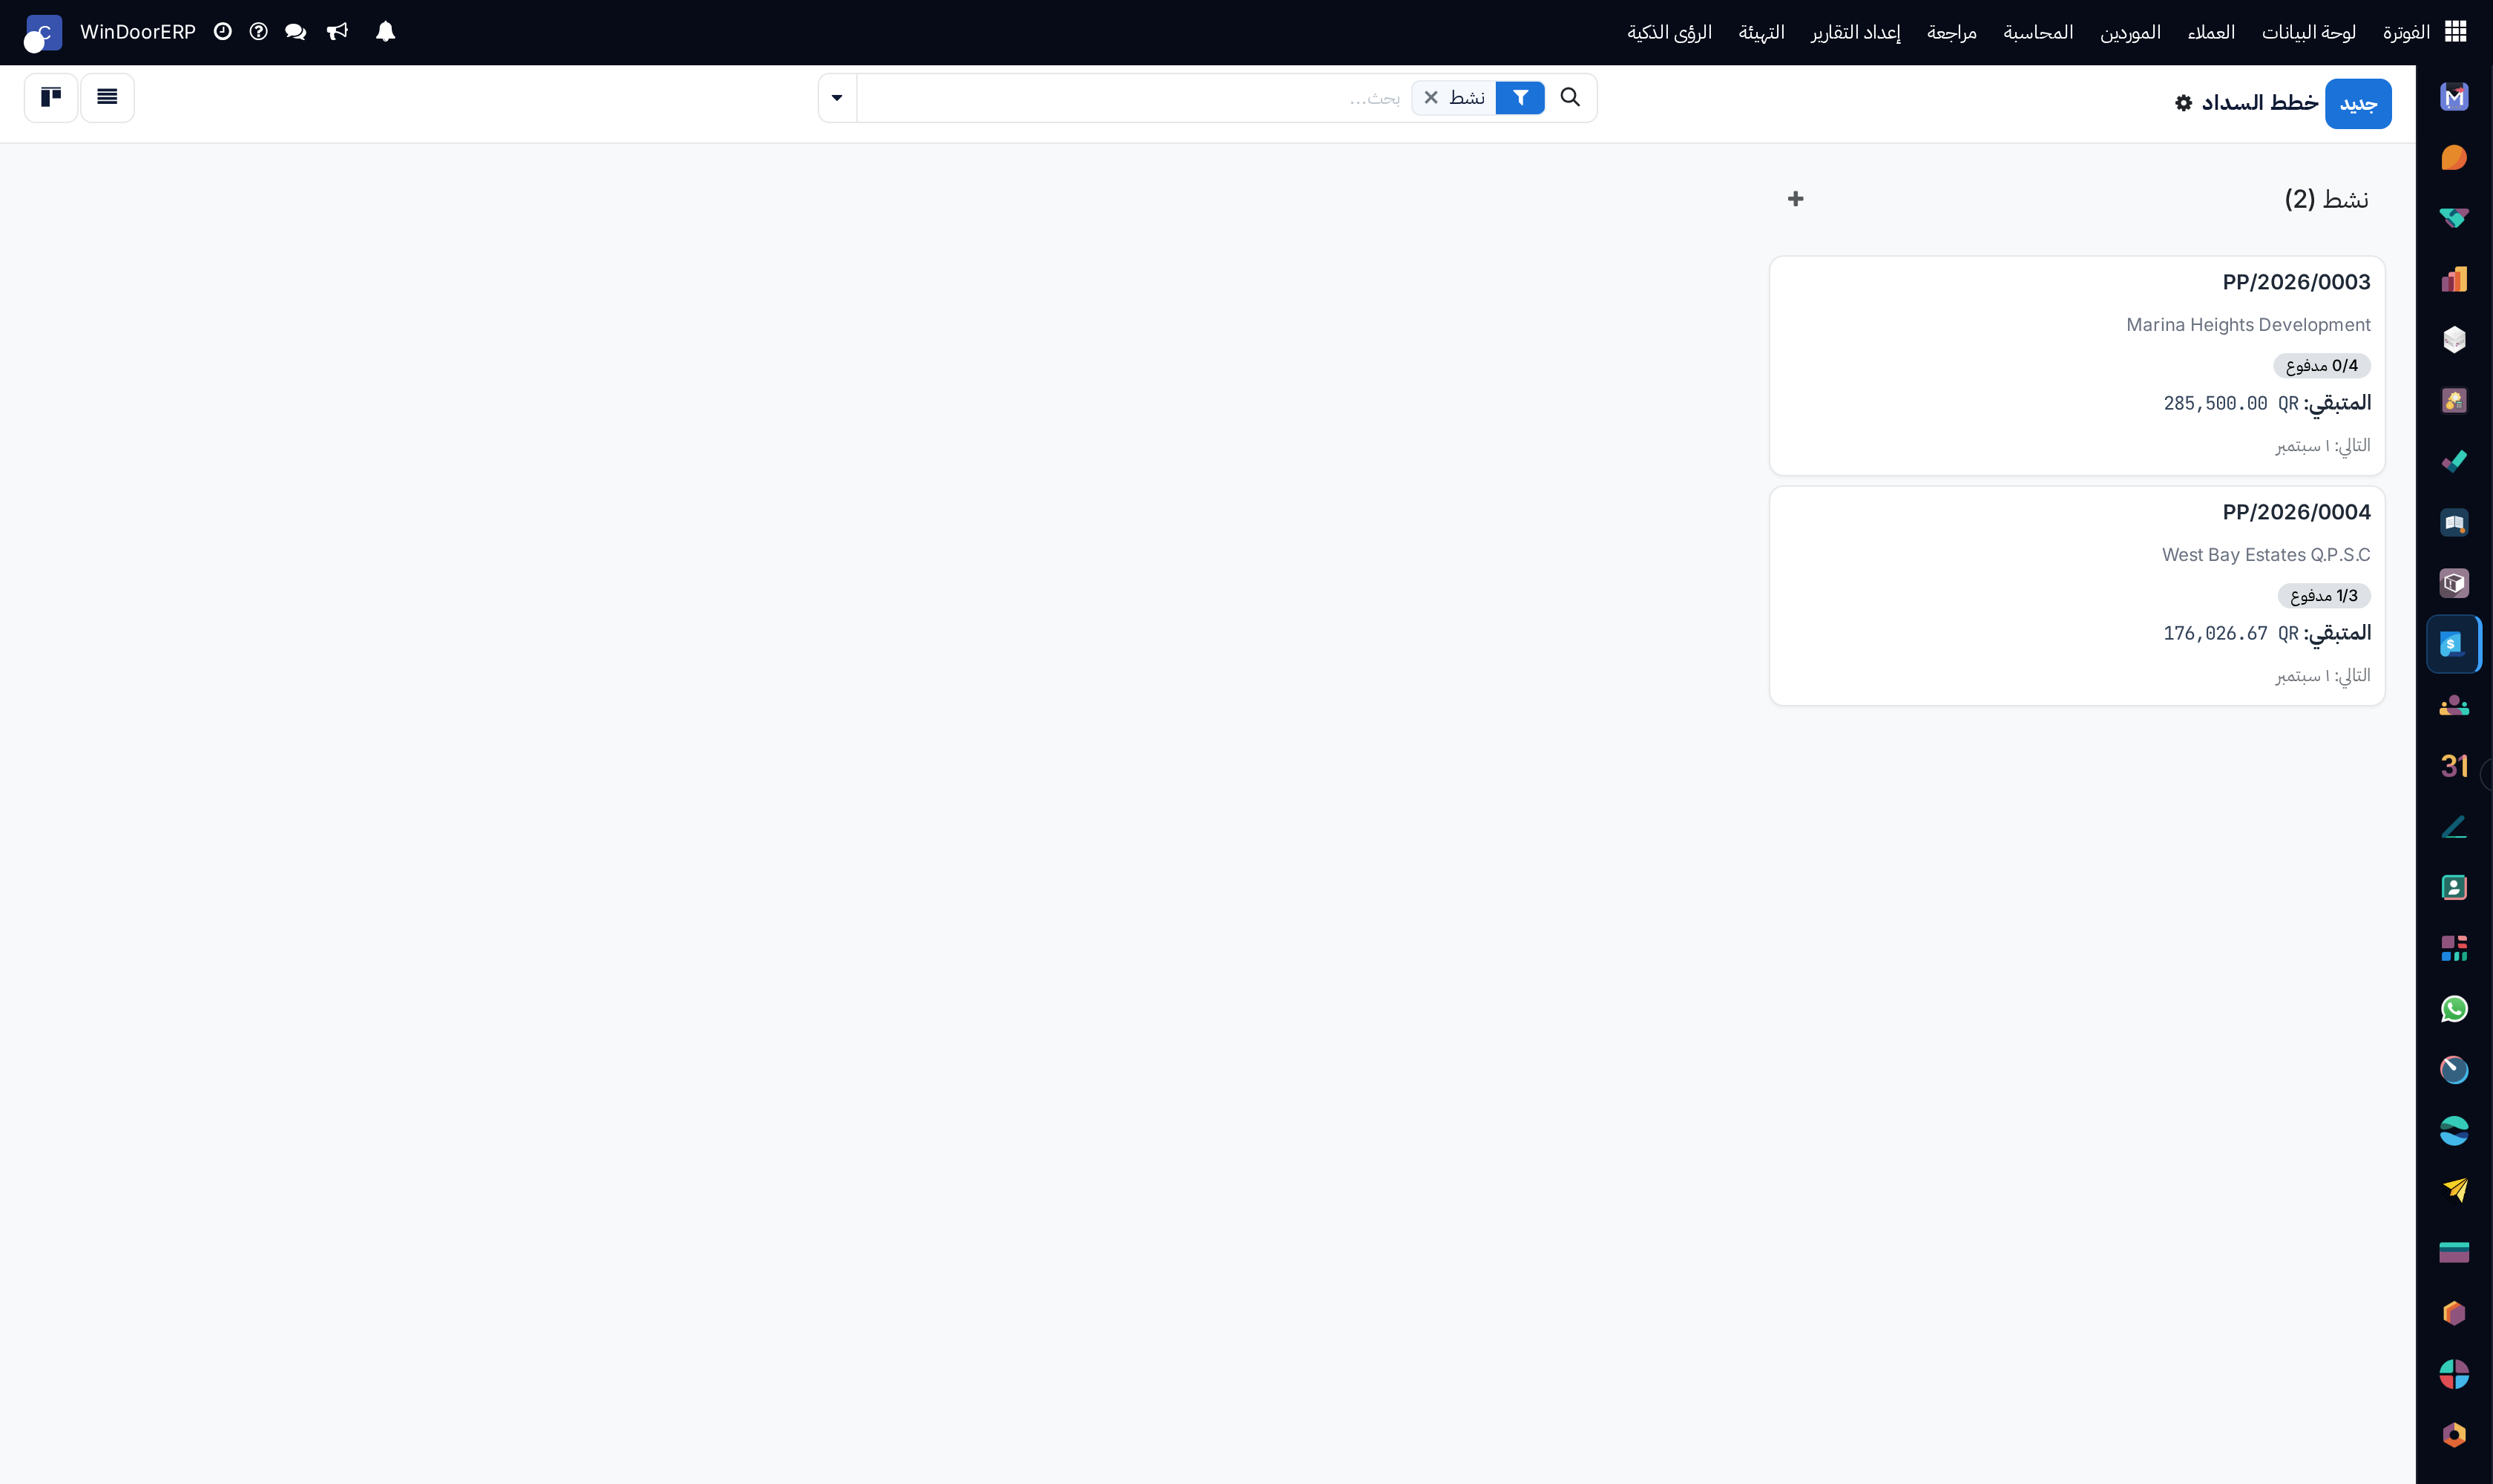Click the search magnifier icon
The width and height of the screenshot is (2493, 1484).
pos(1570,97)
